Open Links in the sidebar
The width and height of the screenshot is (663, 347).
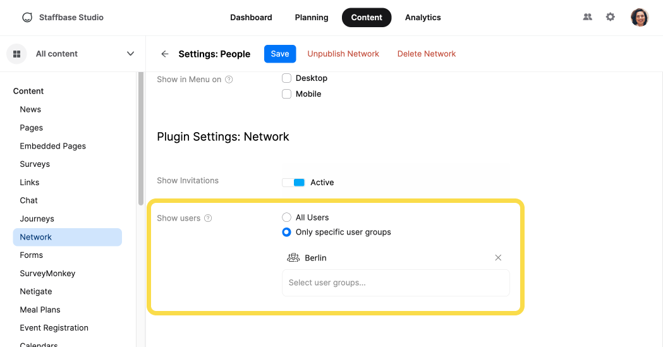pyautogui.click(x=30, y=182)
